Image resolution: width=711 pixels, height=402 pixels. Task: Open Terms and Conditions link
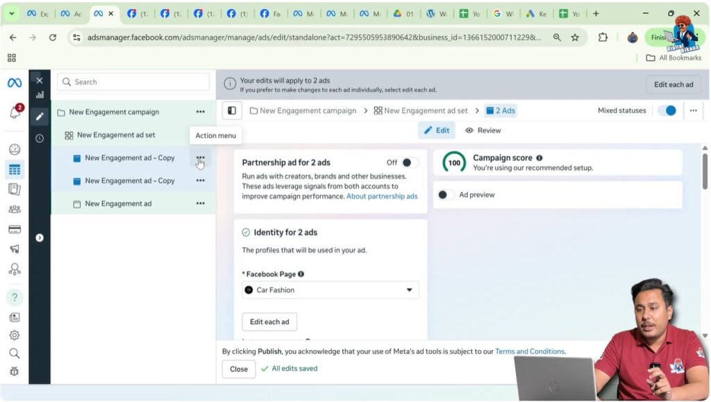[x=530, y=351]
